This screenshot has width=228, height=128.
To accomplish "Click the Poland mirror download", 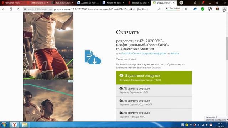I will point(154,114).
